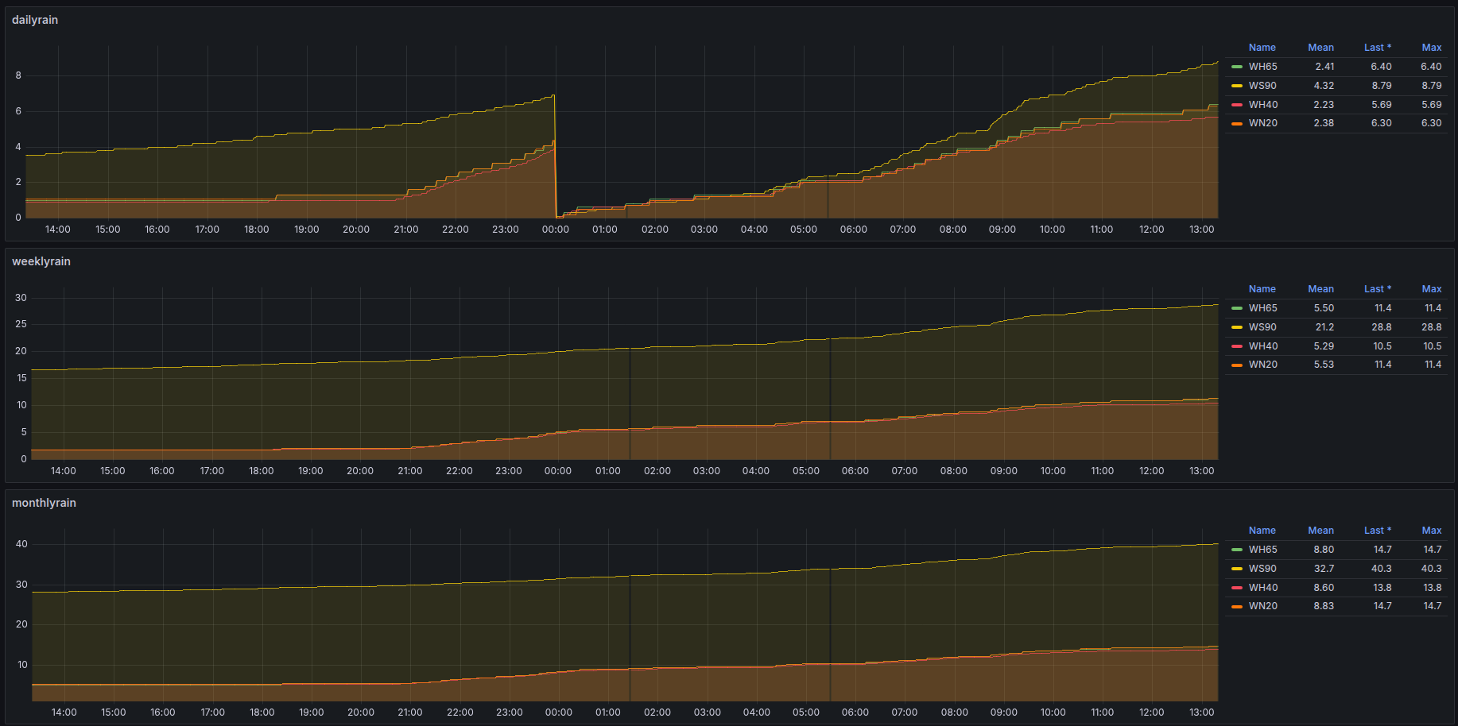Image resolution: width=1458 pixels, height=726 pixels.
Task: Sort weeklyrain legend by Max column
Action: pyautogui.click(x=1431, y=289)
